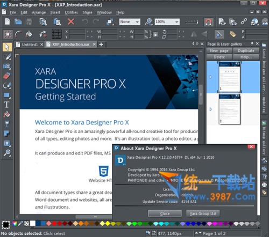Toggle the show transform grid button
The image size is (269, 237).
[56, 34]
